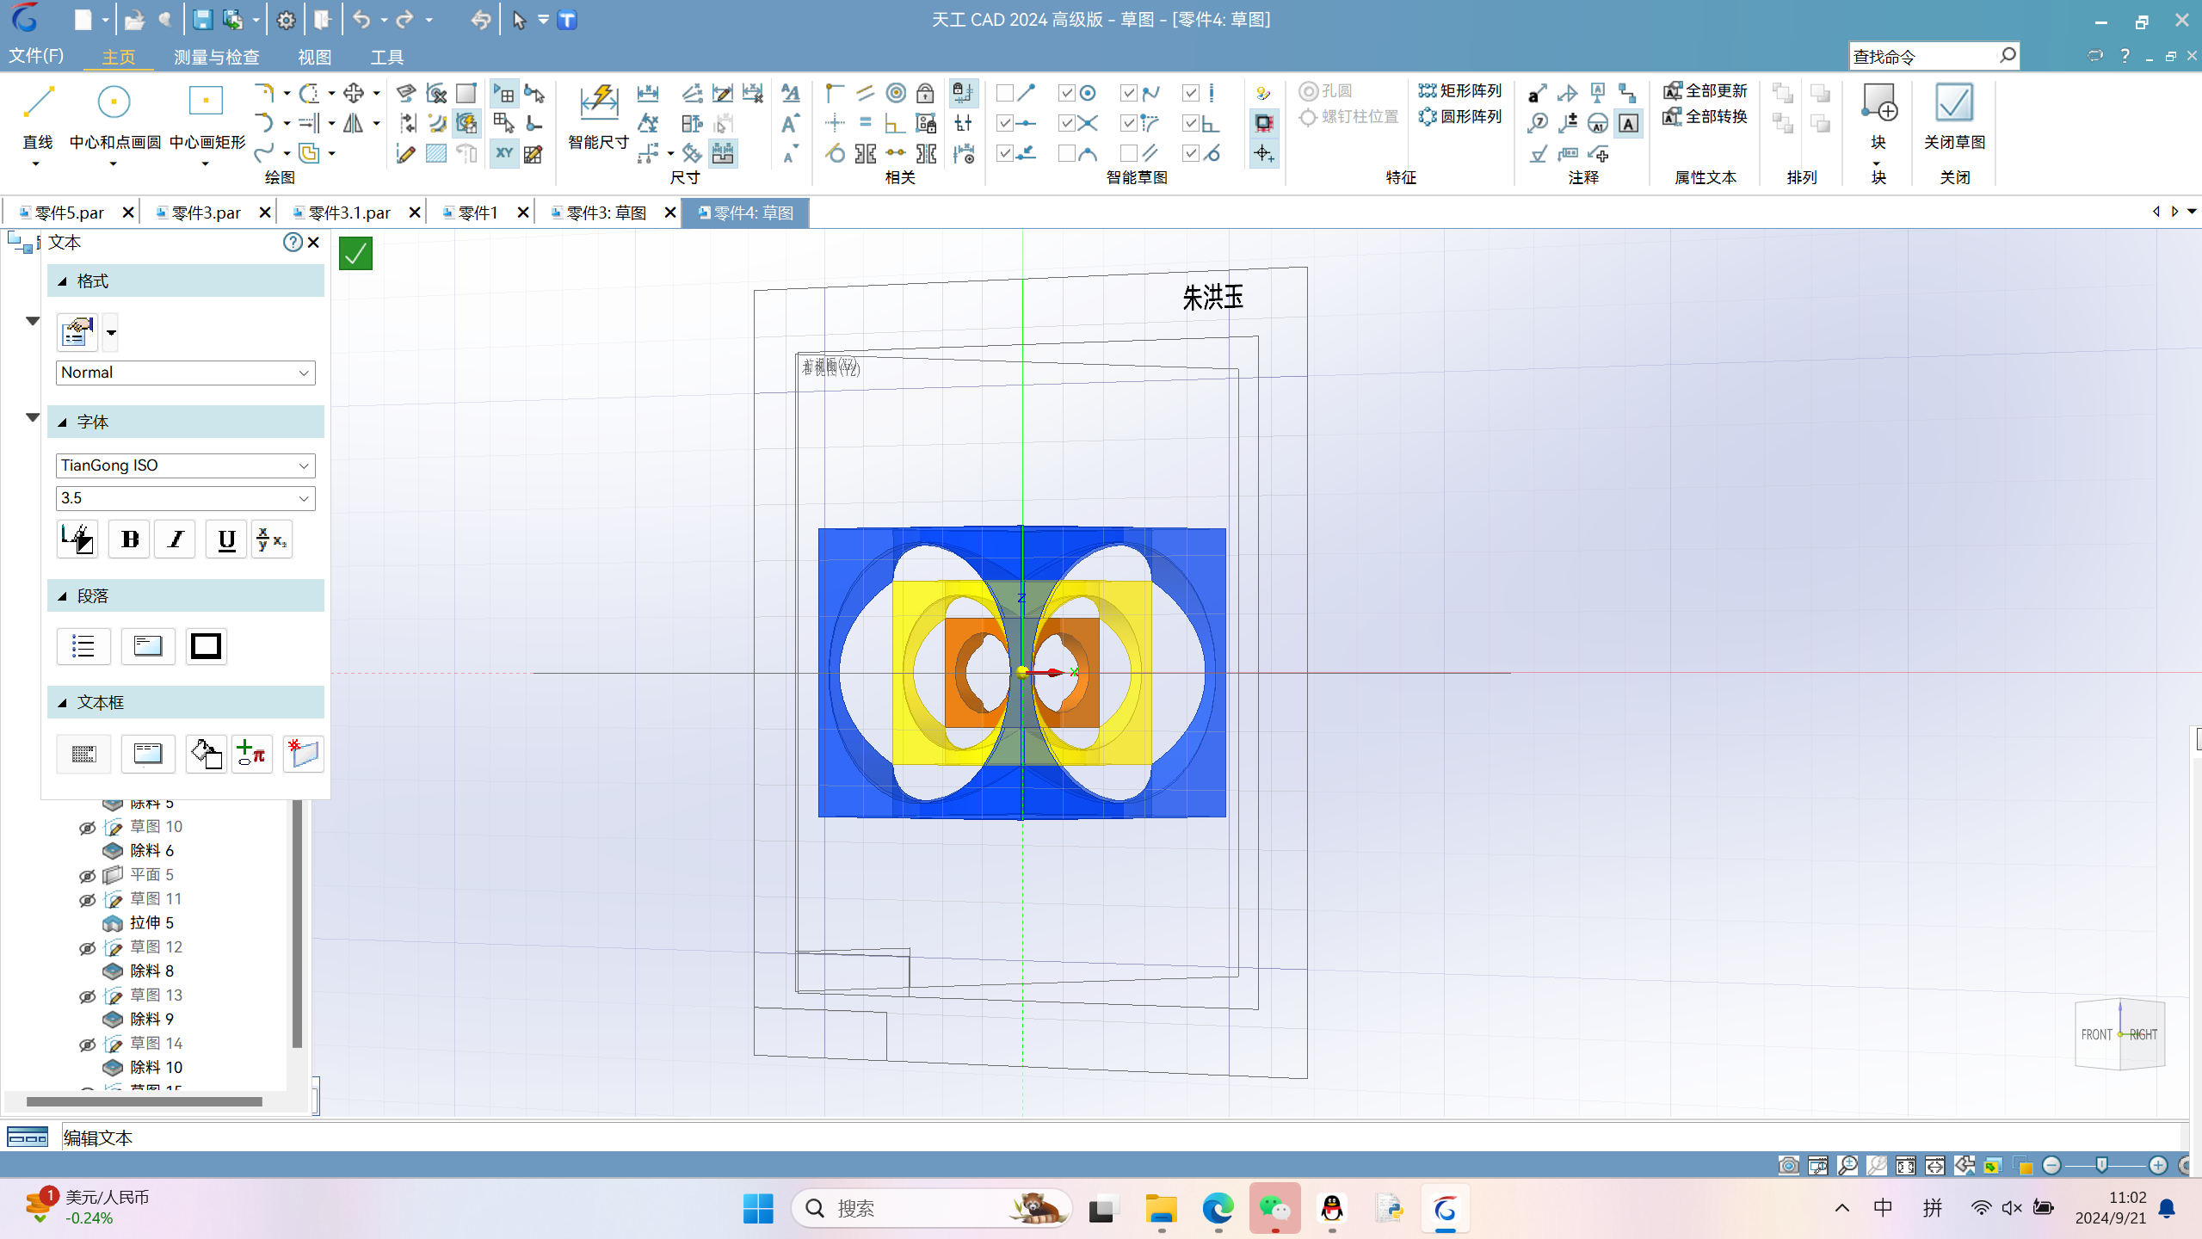Click the text color icon in font section
This screenshot has width=2202, height=1239.
coord(77,539)
